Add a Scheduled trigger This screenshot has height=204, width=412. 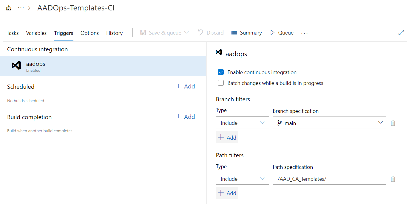tap(186, 86)
